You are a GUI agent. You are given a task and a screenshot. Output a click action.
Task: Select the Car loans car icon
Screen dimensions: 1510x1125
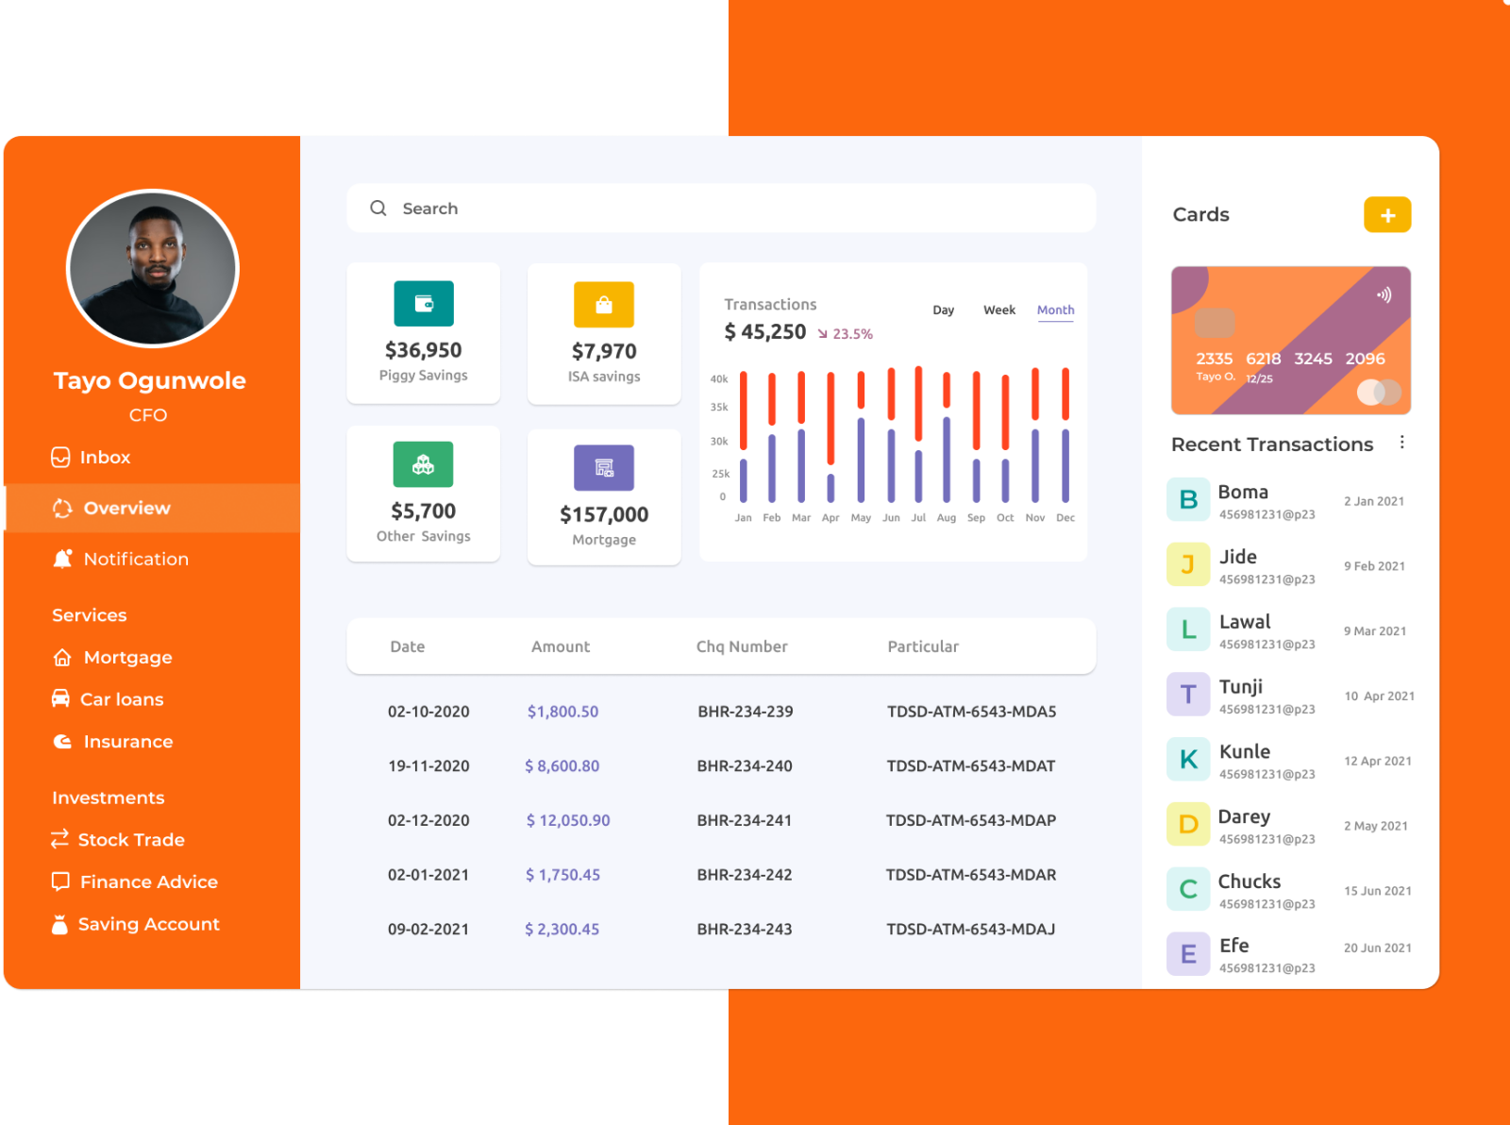pos(60,699)
